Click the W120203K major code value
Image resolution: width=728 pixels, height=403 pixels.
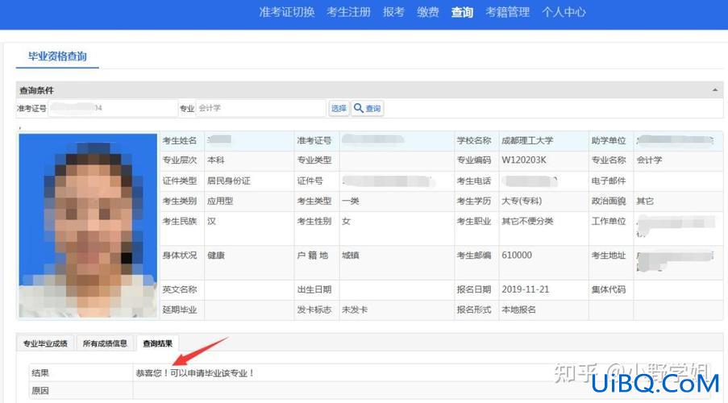point(524,160)
